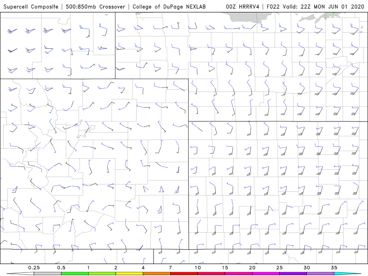Click the "F022" forecast hour text

(x=273, y=7)
